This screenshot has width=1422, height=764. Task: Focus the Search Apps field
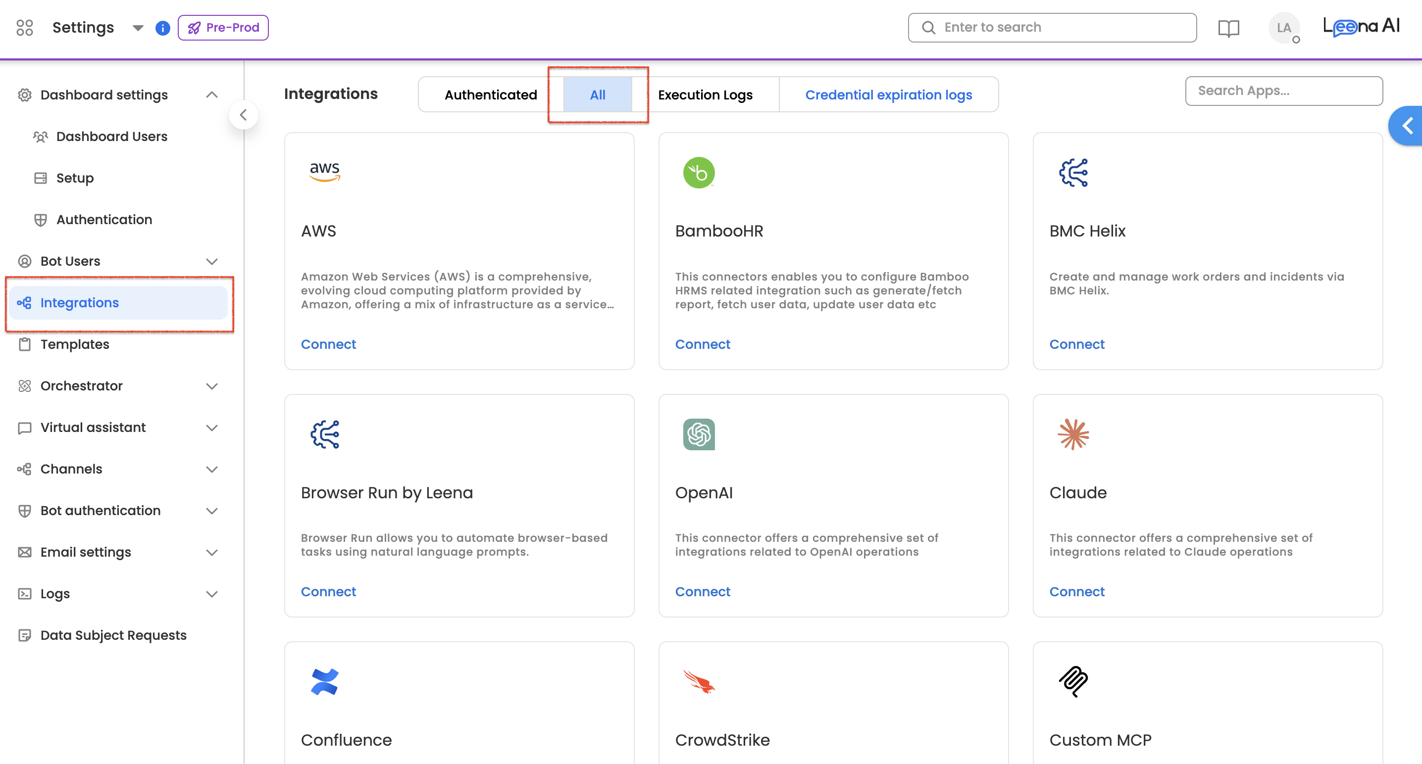click(x=1283, y=91)
